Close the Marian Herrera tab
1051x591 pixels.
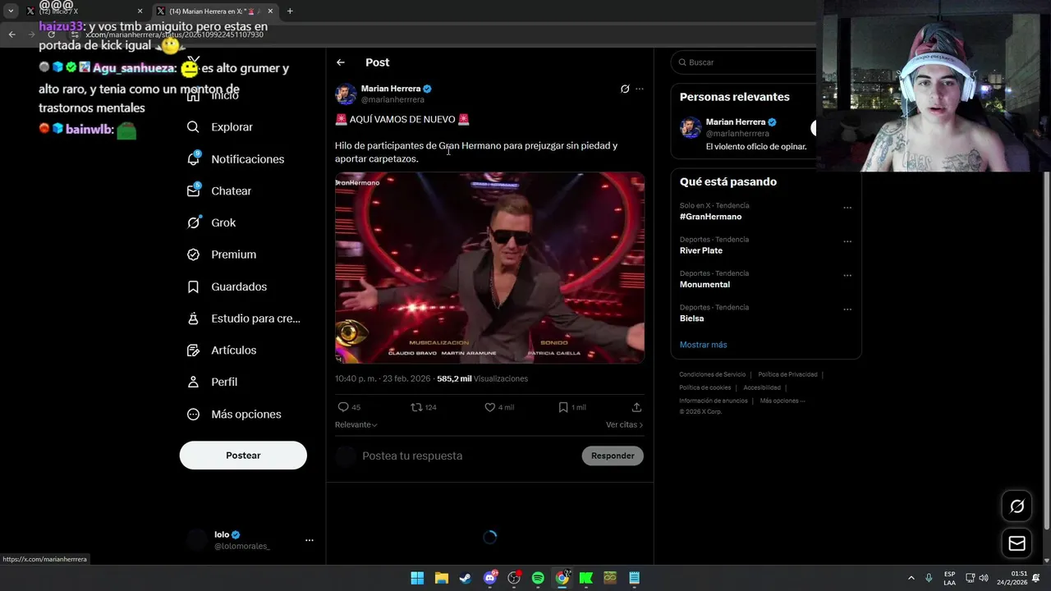(270, 11)
